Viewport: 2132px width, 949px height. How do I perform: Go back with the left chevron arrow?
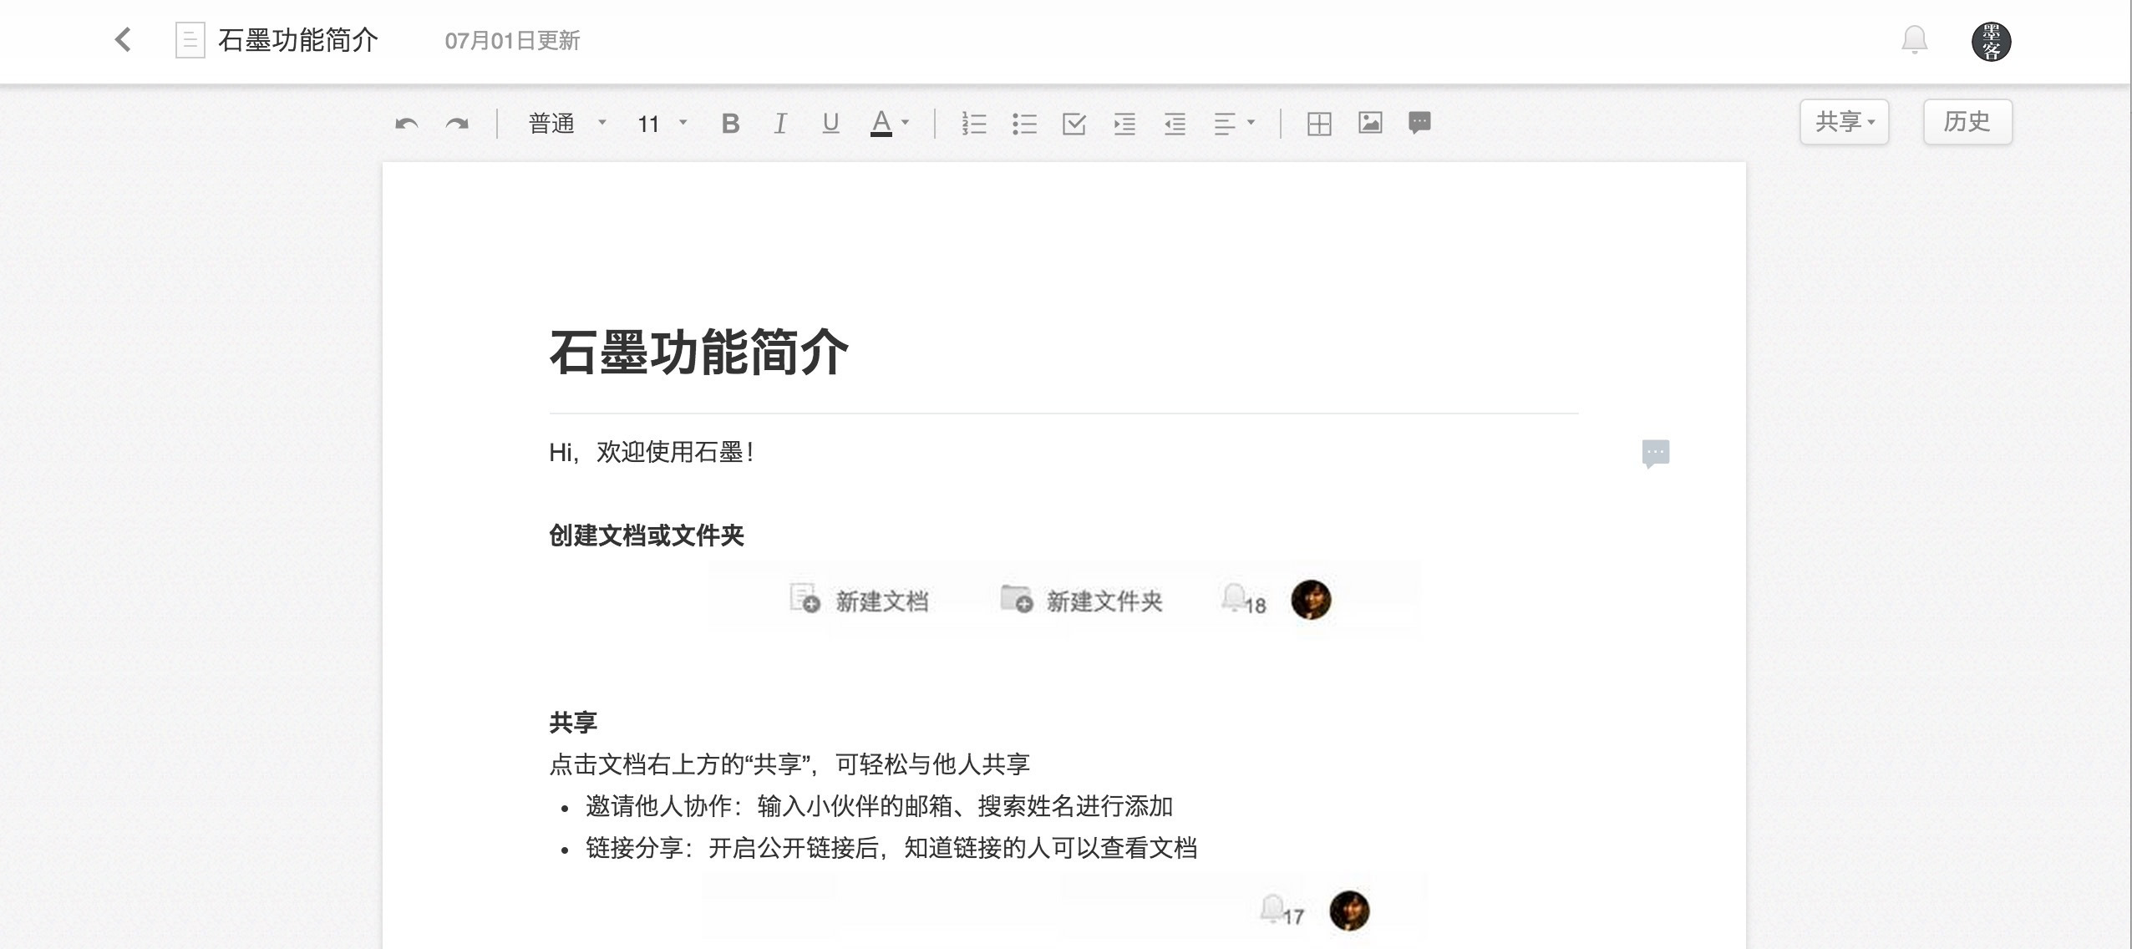123,39
